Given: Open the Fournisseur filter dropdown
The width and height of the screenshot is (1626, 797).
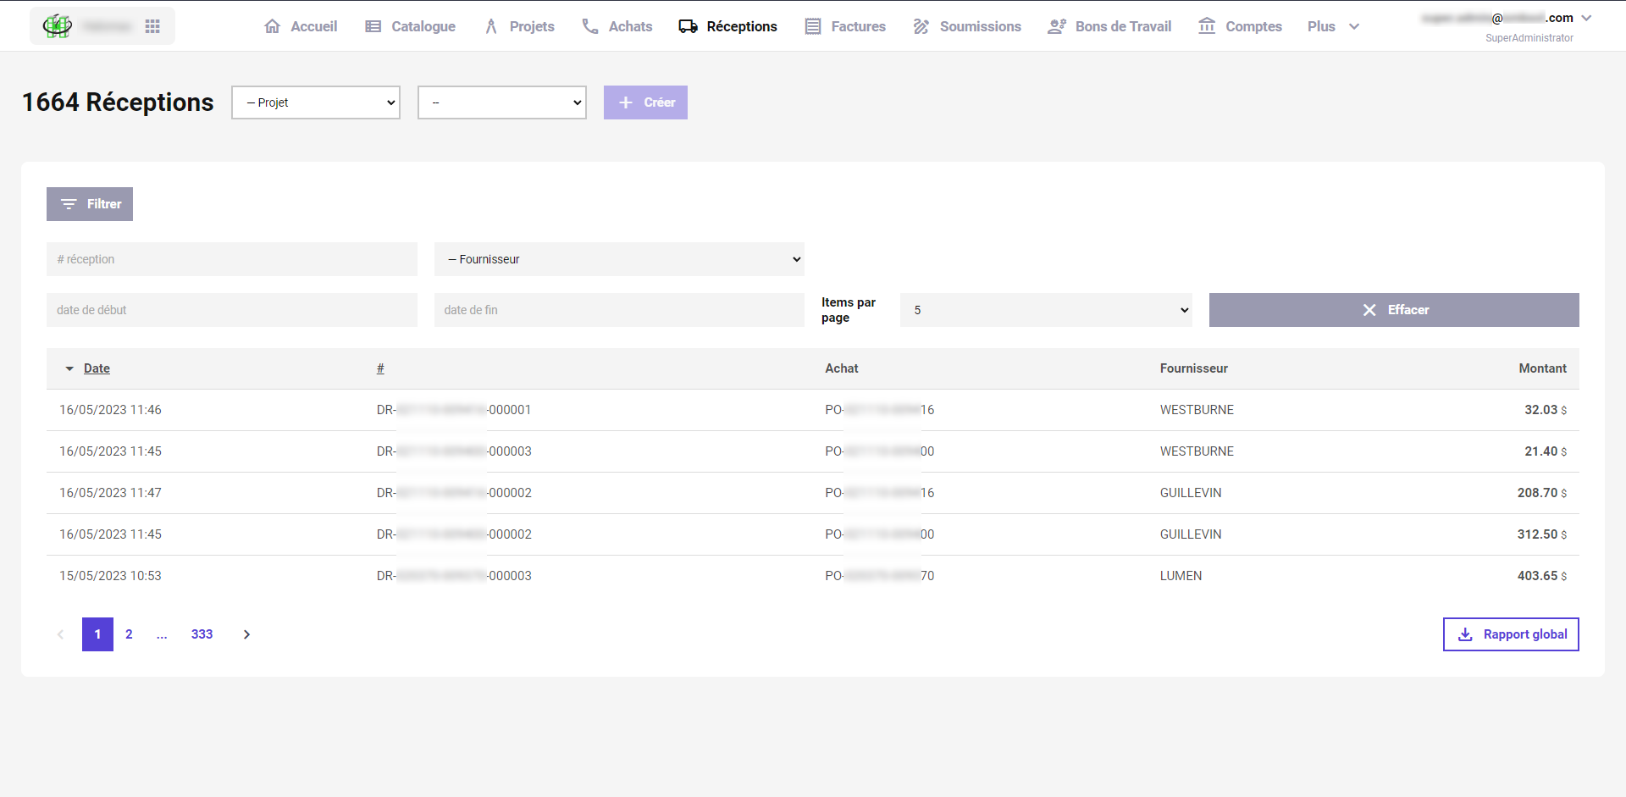Looking at the screenshot, I should pos(619,258).
